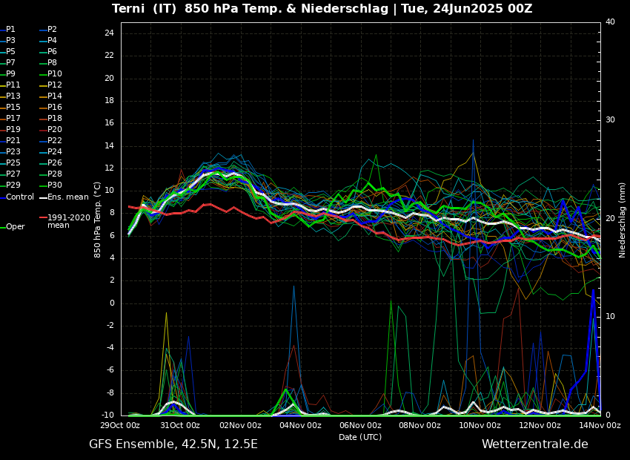
Task: Click the 14Nov 00z date tick label
Action: 599,425
